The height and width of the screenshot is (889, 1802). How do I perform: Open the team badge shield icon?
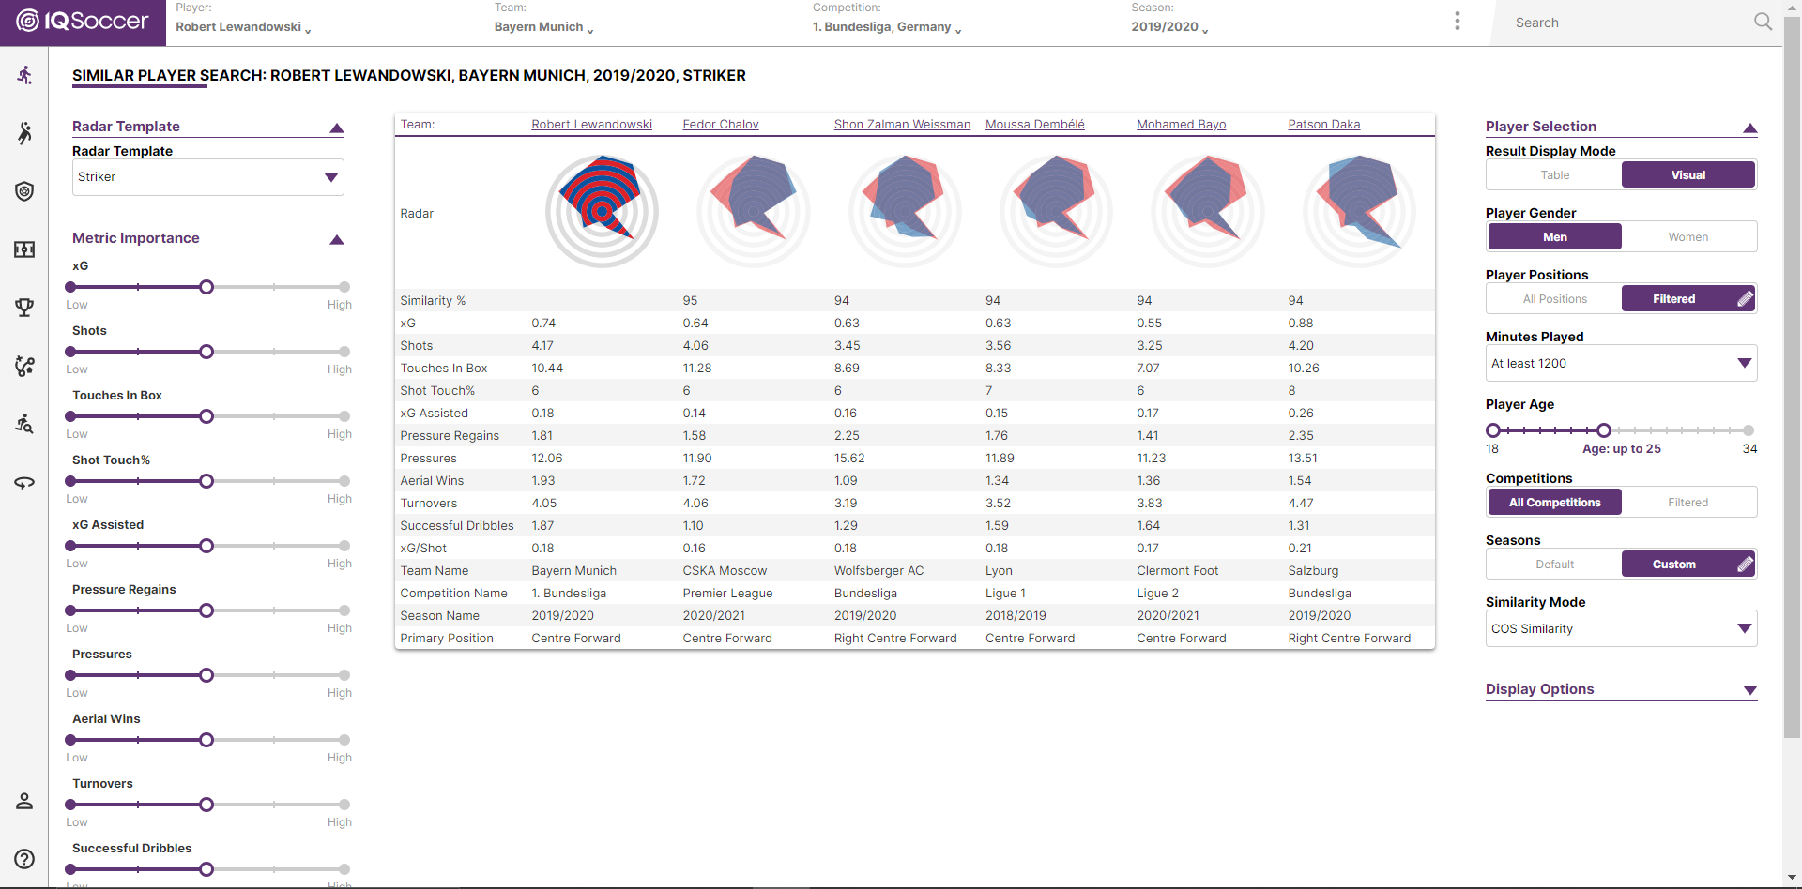[24, 191]
